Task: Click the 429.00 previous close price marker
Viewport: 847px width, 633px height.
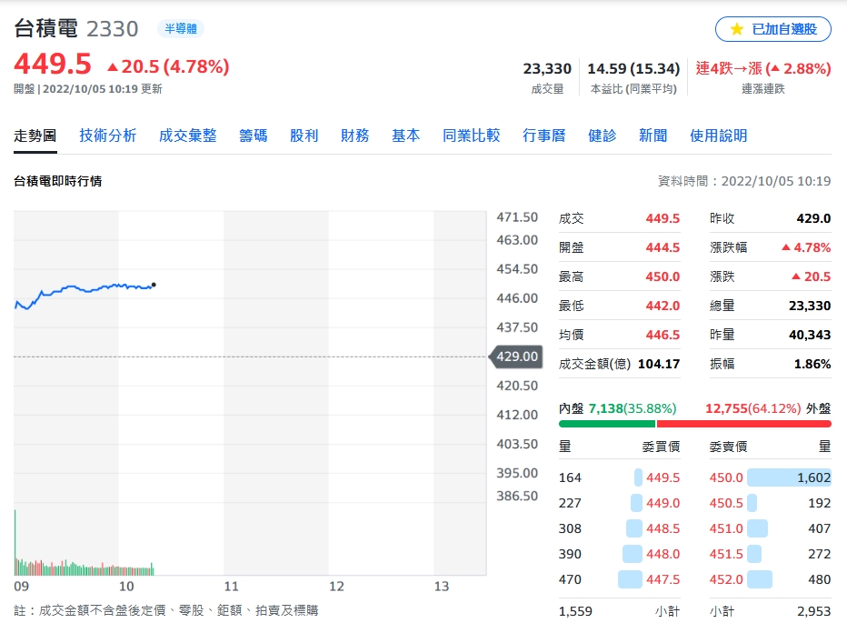Action: pyautogui.click(x=516, y=357)
